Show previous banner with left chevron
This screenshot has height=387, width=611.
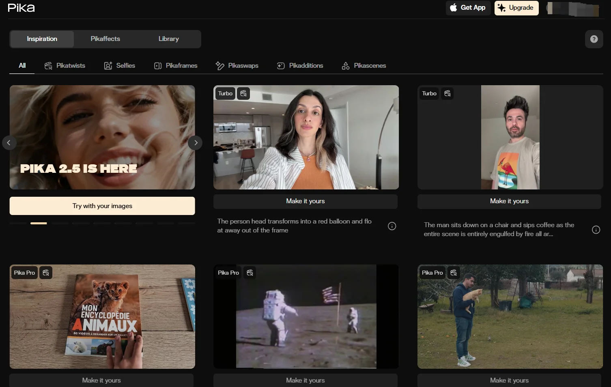9,143
